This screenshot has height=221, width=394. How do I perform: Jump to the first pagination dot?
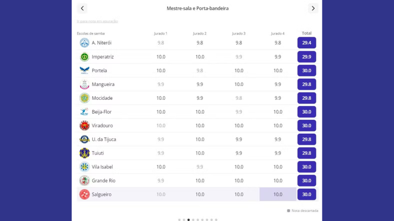(x=179, y=220)
